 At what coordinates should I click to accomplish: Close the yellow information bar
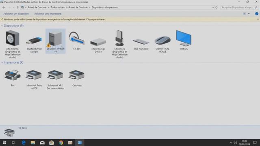(258, 19)
